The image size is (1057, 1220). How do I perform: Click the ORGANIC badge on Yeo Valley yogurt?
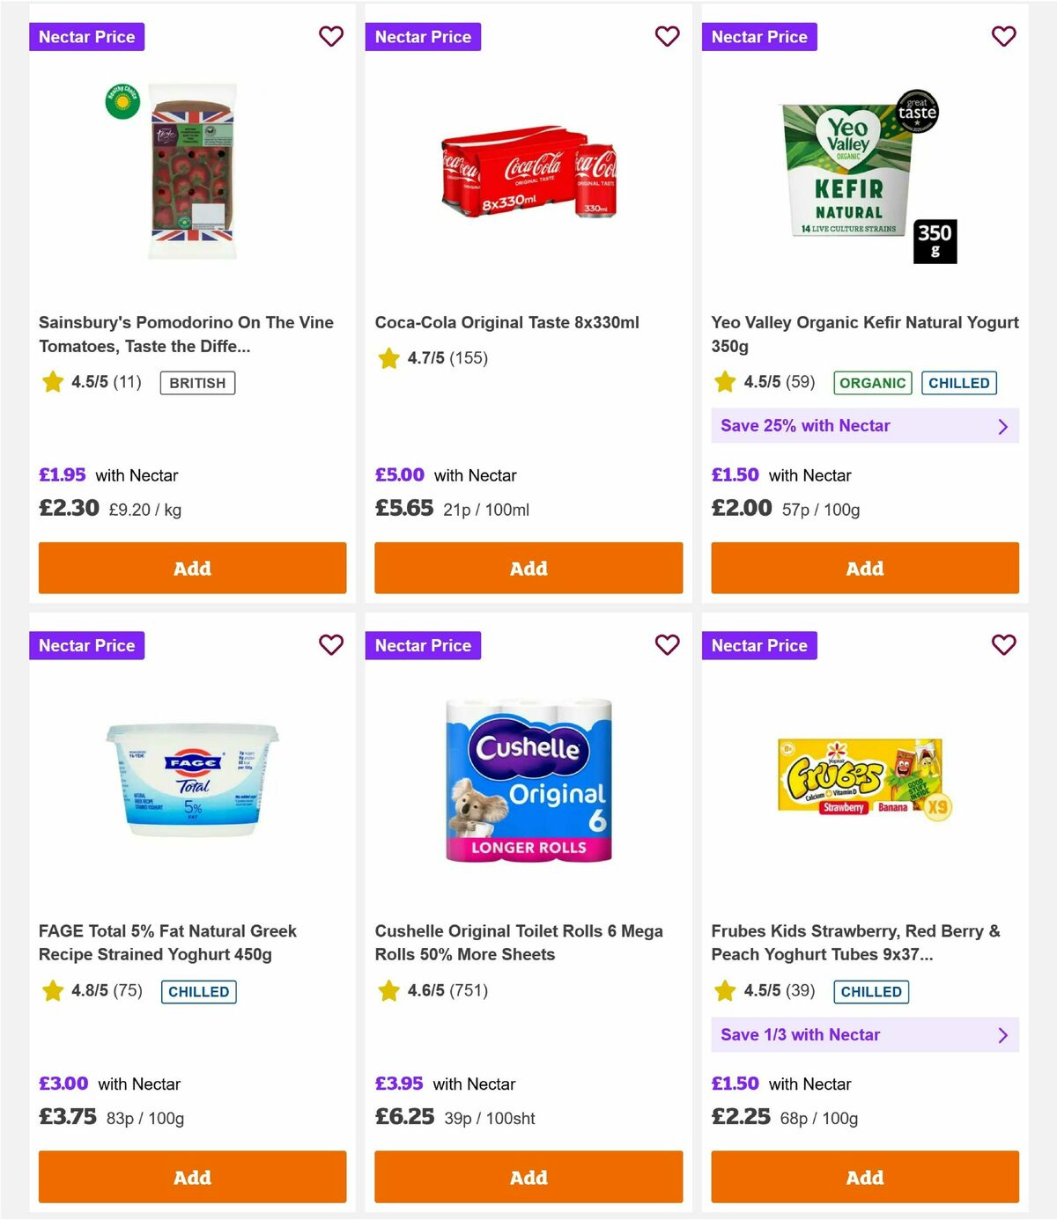point(872,383)
